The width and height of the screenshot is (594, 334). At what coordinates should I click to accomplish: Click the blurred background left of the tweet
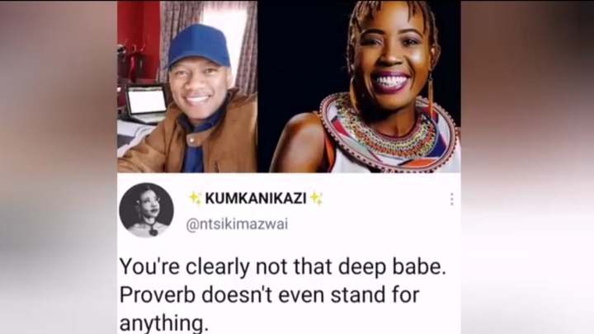coord(59,167)
